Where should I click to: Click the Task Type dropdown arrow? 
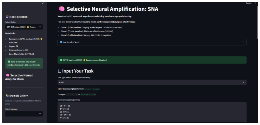244,82
